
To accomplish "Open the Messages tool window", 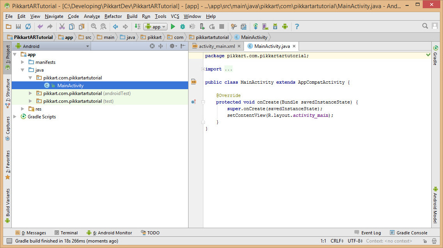I will coord(30,233).
